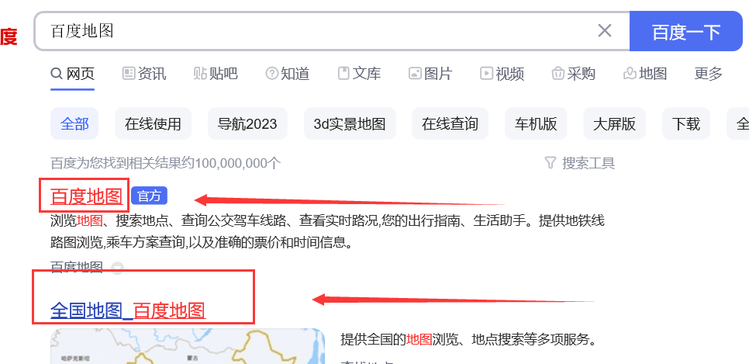Open the 地图 tab
Screen dimensions: 749x364
(645, 74)
